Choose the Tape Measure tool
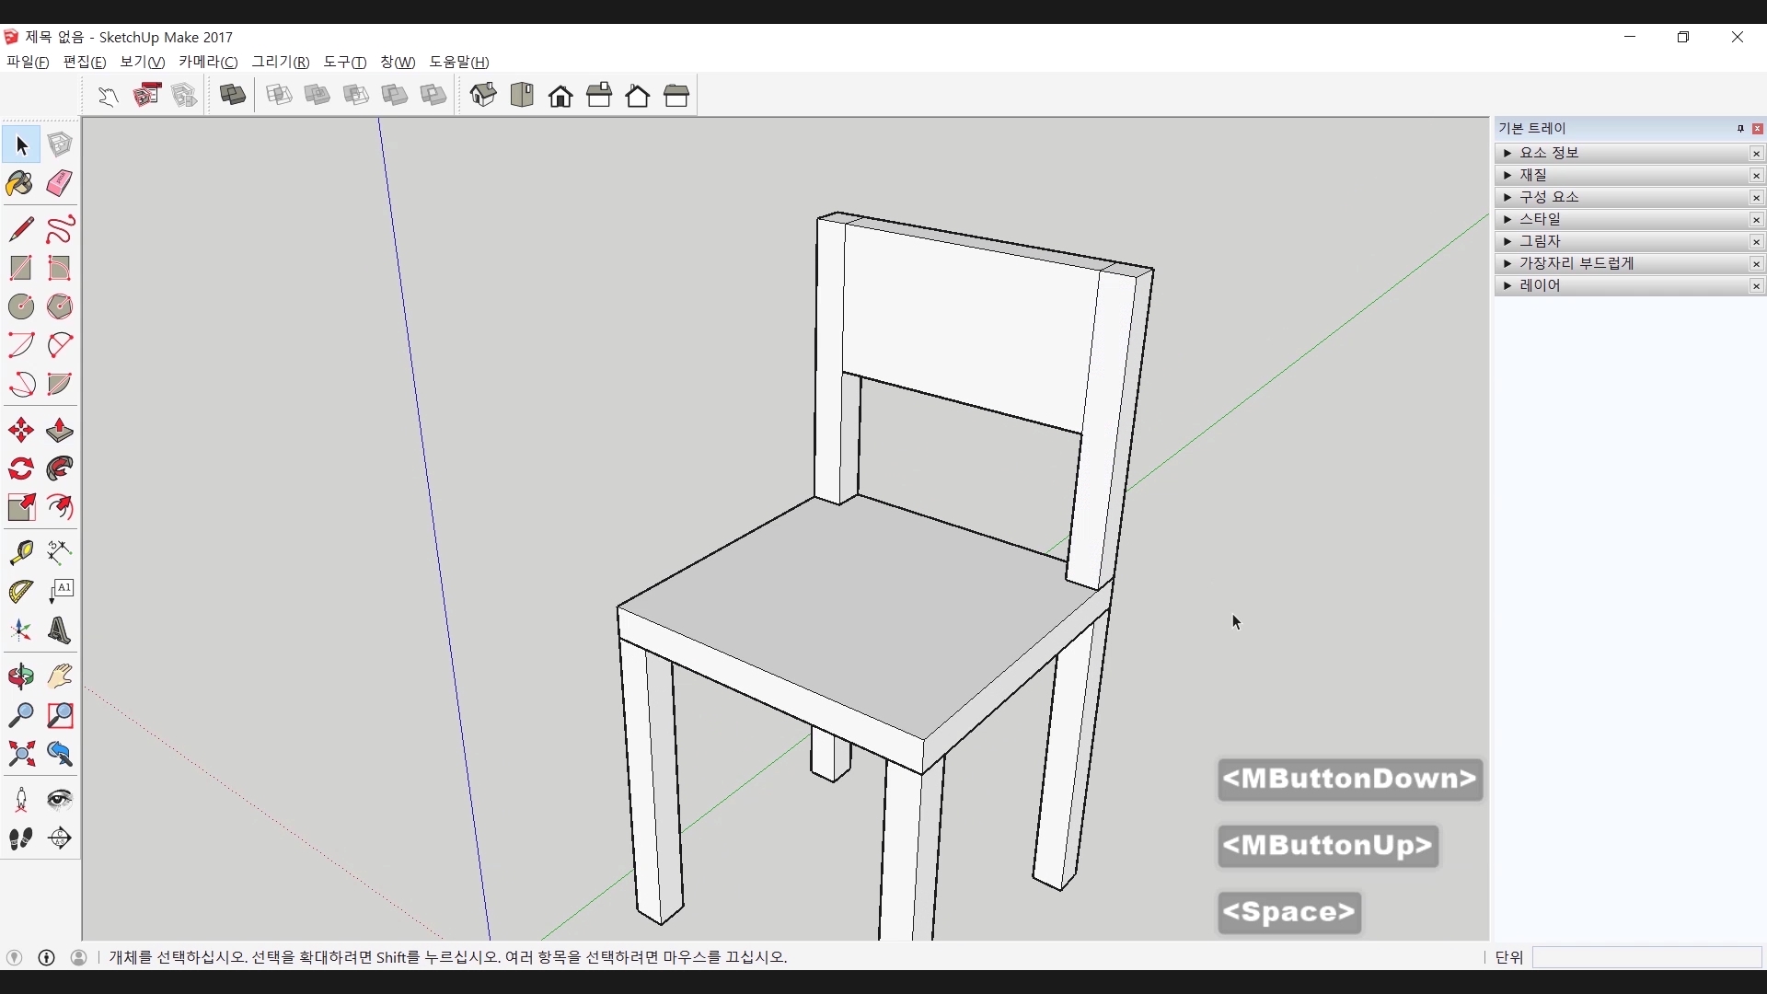 [x=20, y=552]
